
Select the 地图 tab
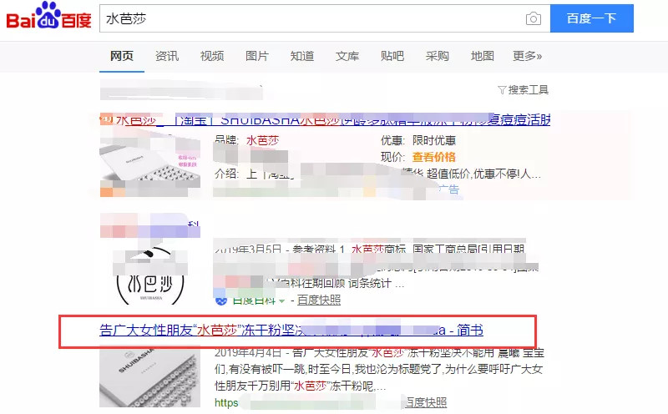[x=482, y=56]
